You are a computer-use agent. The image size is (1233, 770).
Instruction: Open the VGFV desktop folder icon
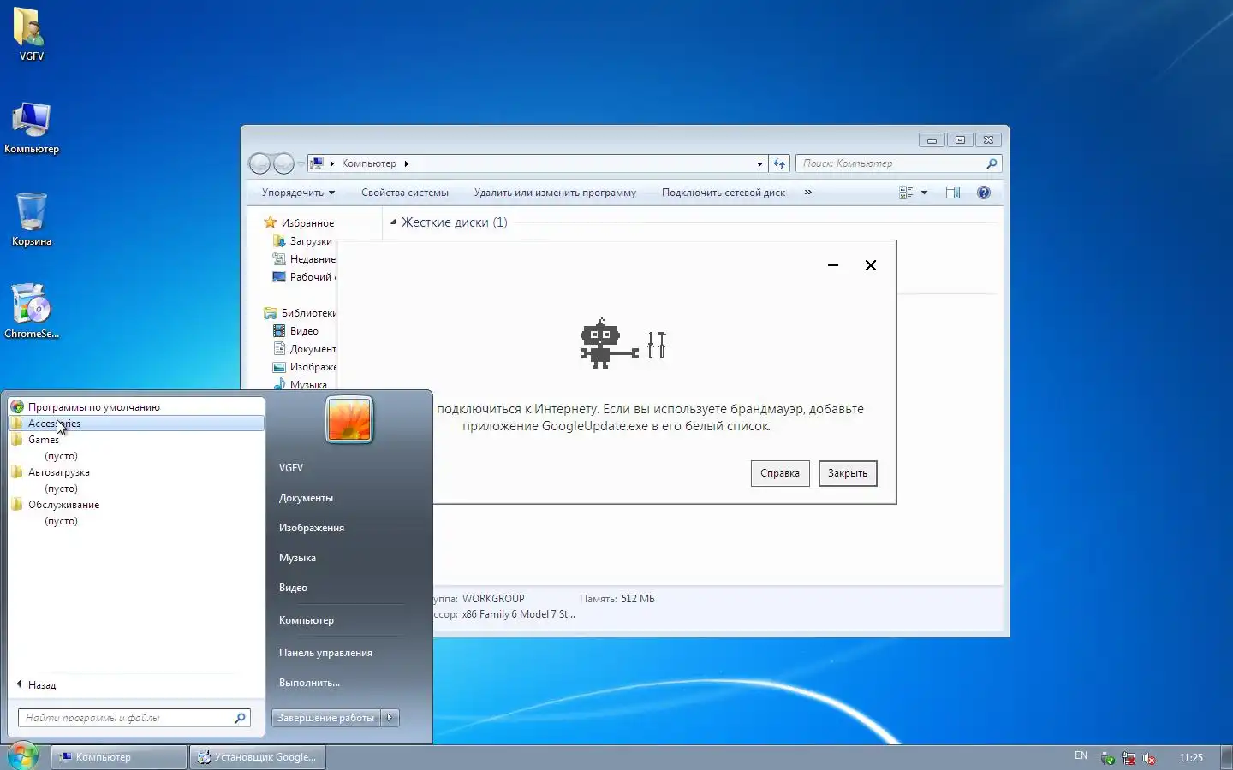pyautogui.click(x=31, y=34)
